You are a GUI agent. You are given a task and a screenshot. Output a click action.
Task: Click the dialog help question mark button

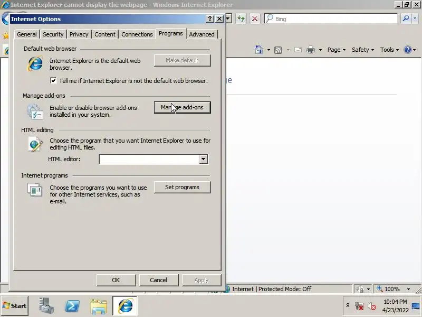click(x=210, y=18)
